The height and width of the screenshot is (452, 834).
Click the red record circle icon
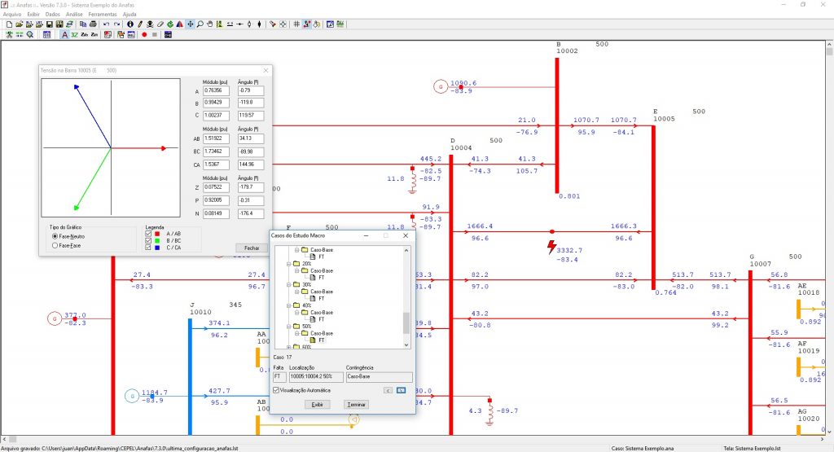(x=144, y=35)
